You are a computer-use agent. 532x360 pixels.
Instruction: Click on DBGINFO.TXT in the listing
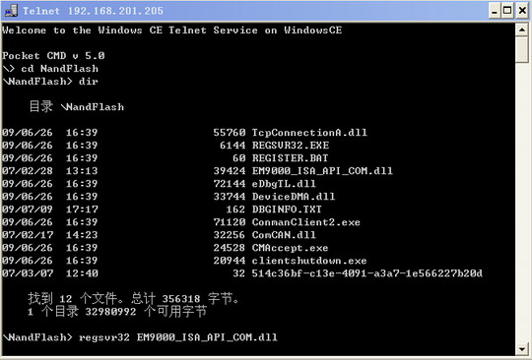(287, 210)
